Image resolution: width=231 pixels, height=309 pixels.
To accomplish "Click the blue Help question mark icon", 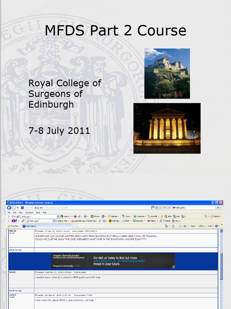I will click(217, 226).
